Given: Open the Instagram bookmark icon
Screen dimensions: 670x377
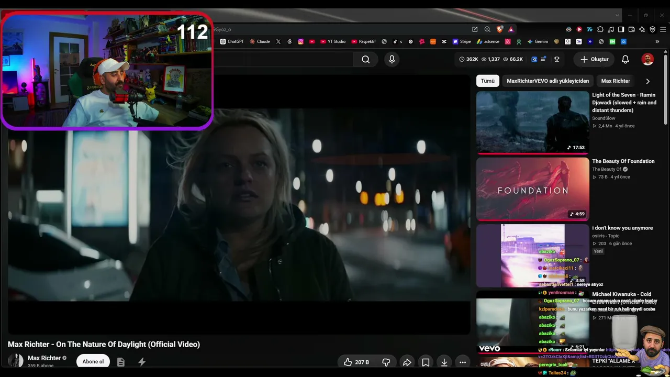Looking at the screenshot, I should click(x=300, y=41).
